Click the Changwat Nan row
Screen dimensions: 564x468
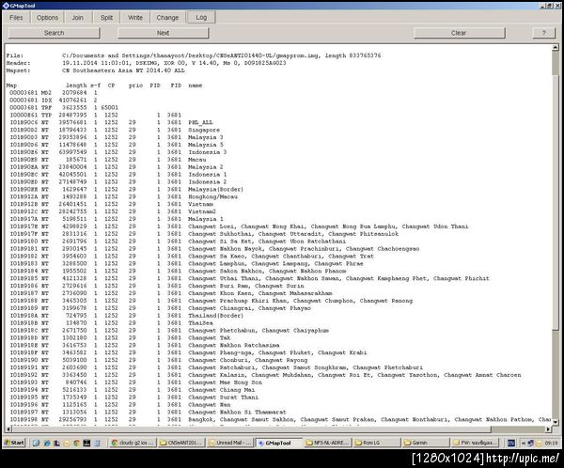tap(120, 405)
